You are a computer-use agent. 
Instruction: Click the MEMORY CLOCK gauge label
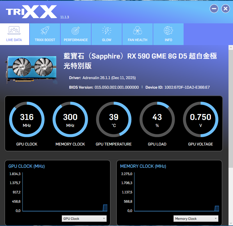click(70, 144)
